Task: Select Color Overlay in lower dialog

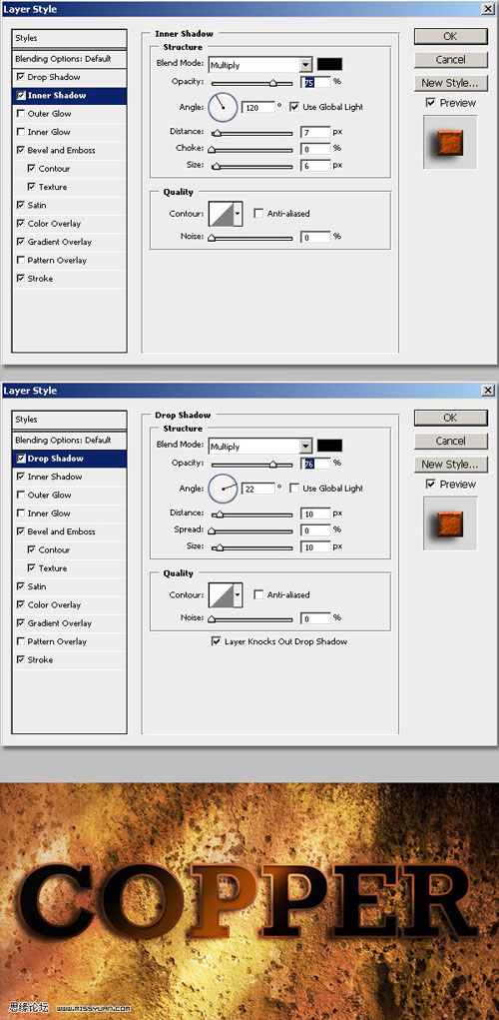Action: pos(54,604)
